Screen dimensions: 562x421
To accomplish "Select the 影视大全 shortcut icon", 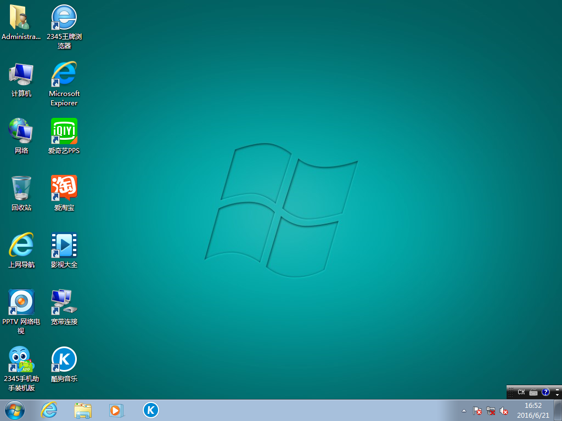I will click(64, 250).
